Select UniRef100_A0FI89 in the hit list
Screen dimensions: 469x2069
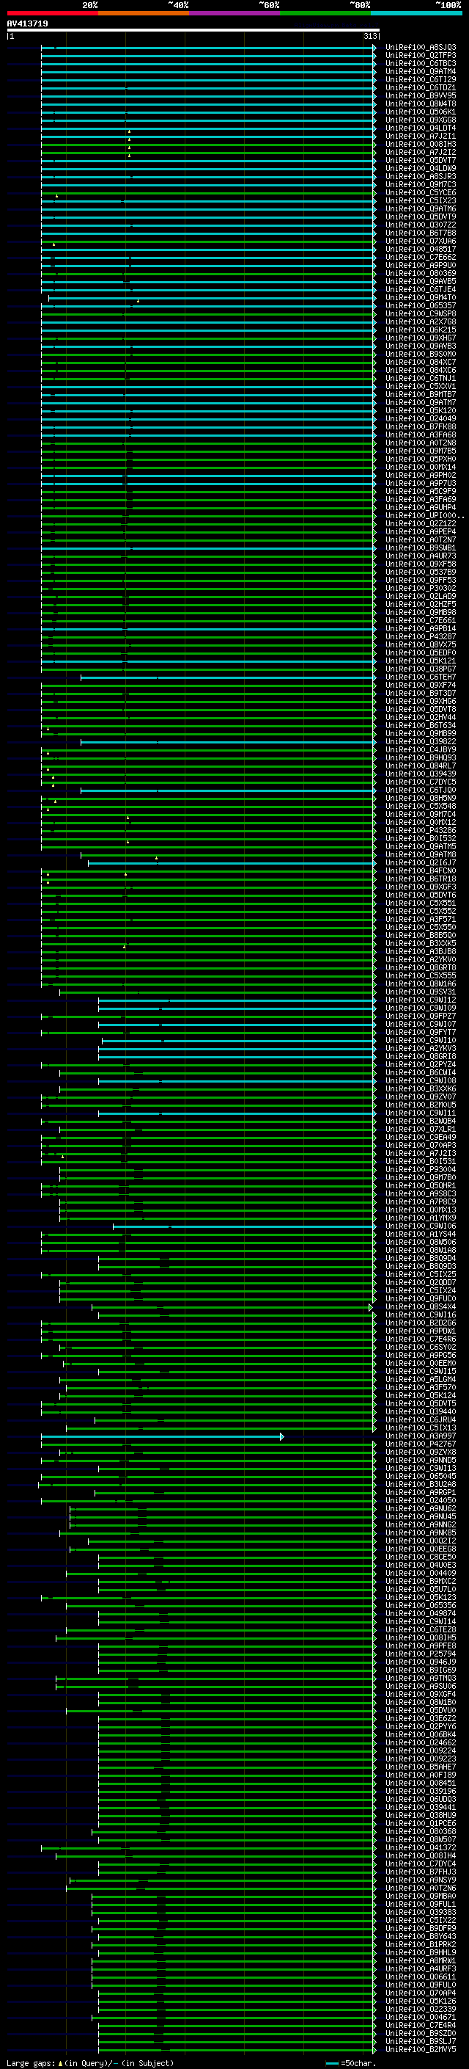pyautogui.click(x=421, y=1775)
